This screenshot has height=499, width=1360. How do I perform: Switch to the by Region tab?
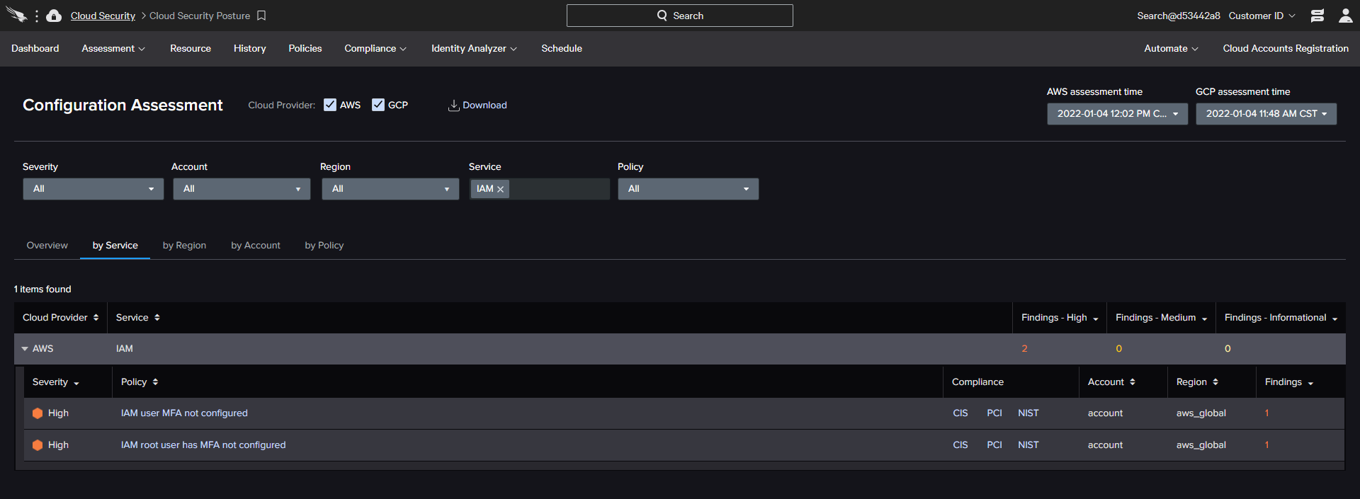tap(184, 246)
